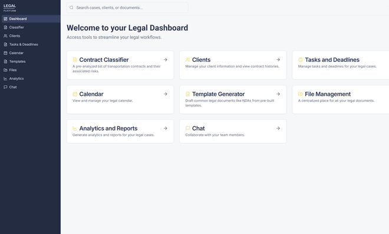Open the Dashboard menu item

tap(31, 19)
